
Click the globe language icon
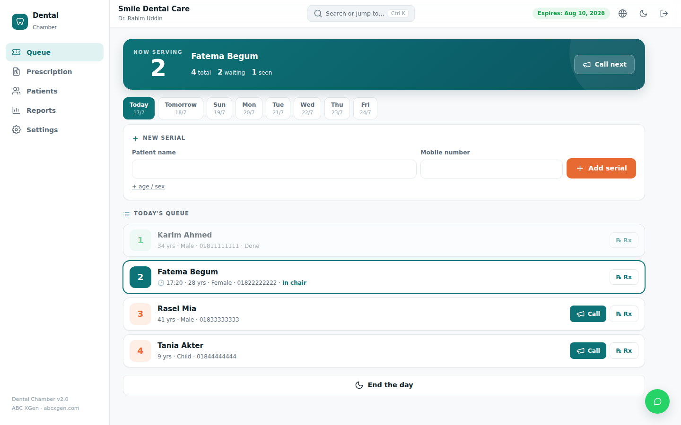622,13
